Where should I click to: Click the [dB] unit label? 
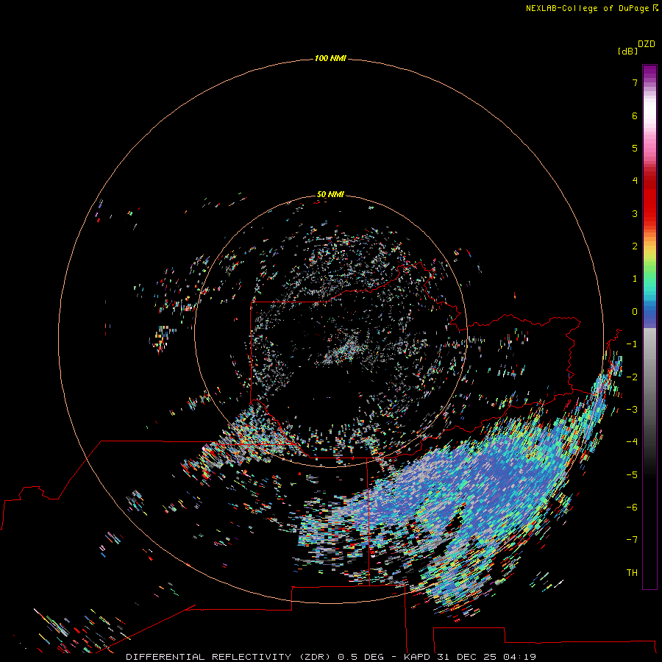[x=627, y=51]
